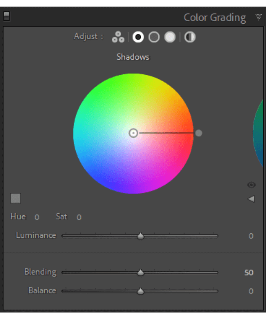Click the Balance slider handle
The image size is (266, 319).
[x=140, y=291]
